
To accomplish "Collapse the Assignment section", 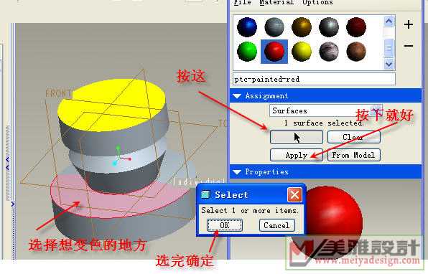I will [237, 96].
